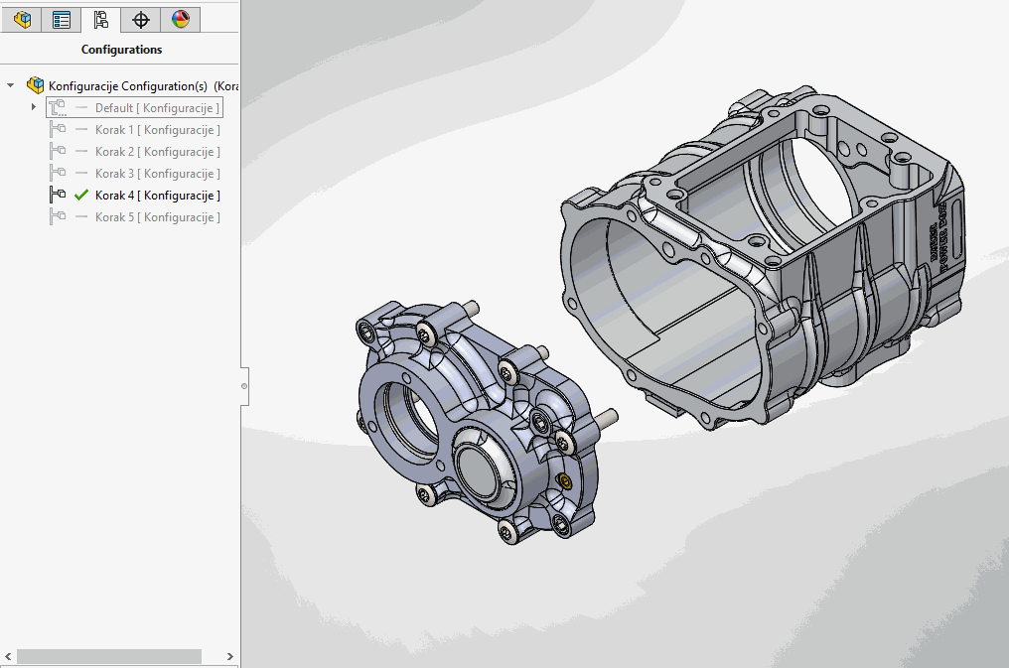Click the horizontal scrollbar's left arrow
This screenshot has height=668, width=1009.
(x=8, y=656)
